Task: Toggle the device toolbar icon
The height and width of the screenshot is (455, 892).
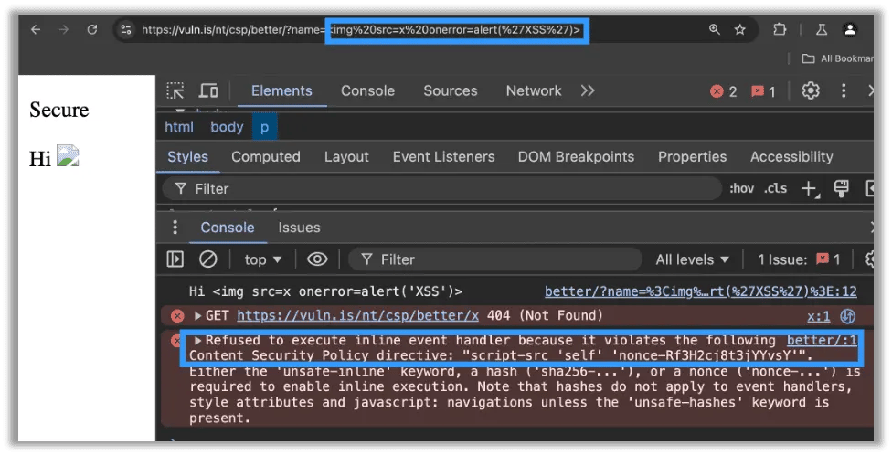Action: pos(208,91)
